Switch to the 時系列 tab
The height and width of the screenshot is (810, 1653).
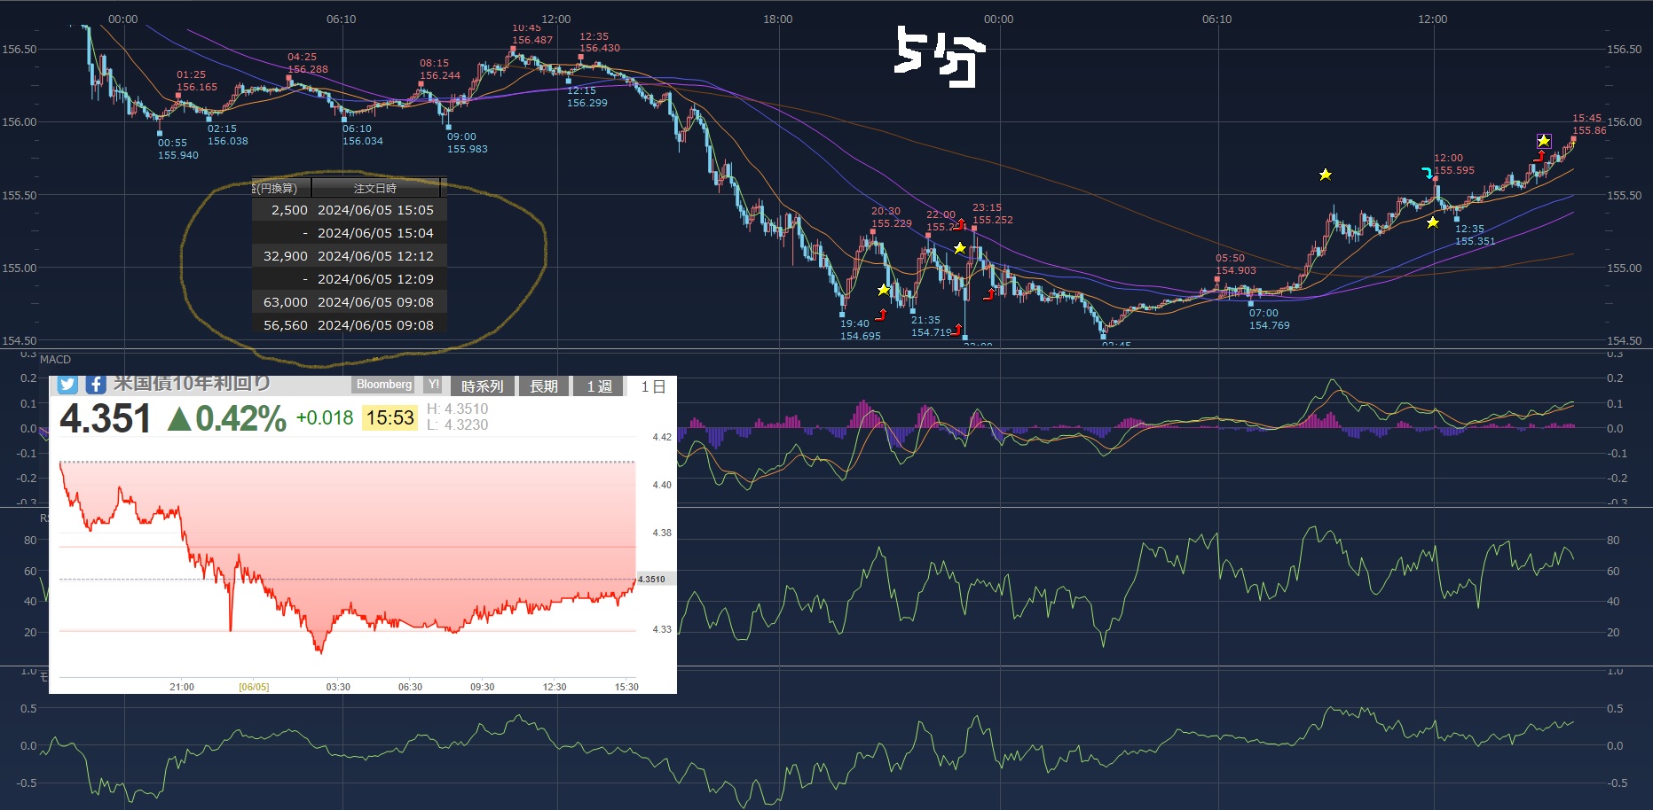click(x=482, y=386)
